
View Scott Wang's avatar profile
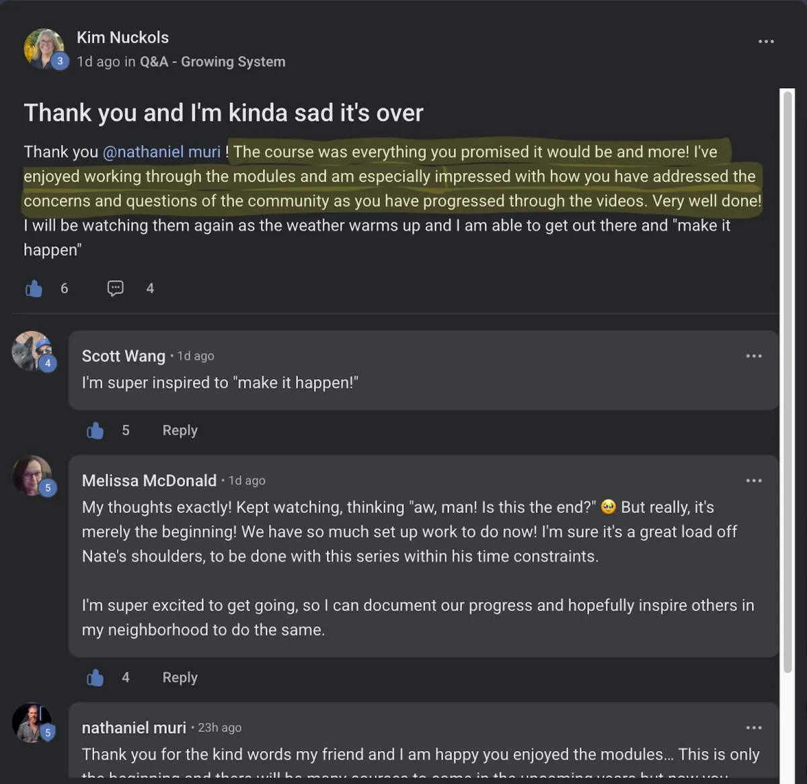[32, 351]
